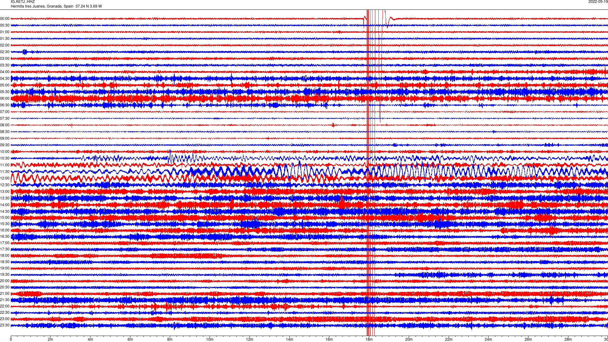Select the 12:30 trace time label
The image size is (608, 342).
(x=5, y=185)
